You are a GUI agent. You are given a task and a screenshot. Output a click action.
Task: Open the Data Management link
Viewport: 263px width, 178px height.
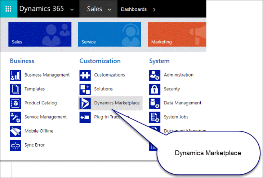(183, 103)
